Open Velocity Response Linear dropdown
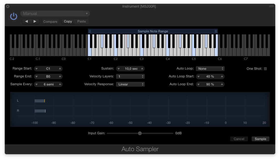 point(130,84)
